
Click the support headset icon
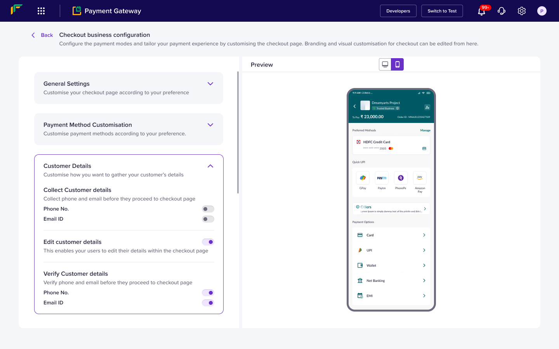(502, 11)
